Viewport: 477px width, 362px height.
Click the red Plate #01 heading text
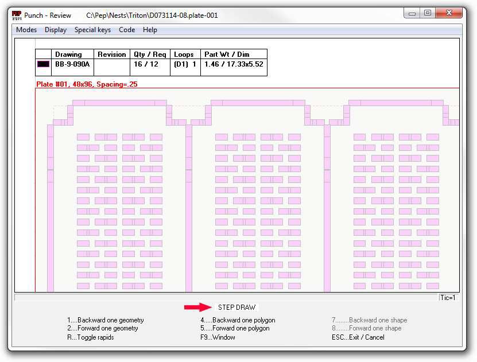(87, 84)
